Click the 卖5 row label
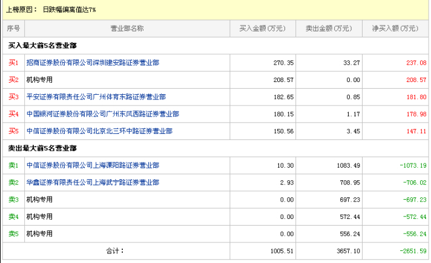The image size is (431, 263). (13, 233)
